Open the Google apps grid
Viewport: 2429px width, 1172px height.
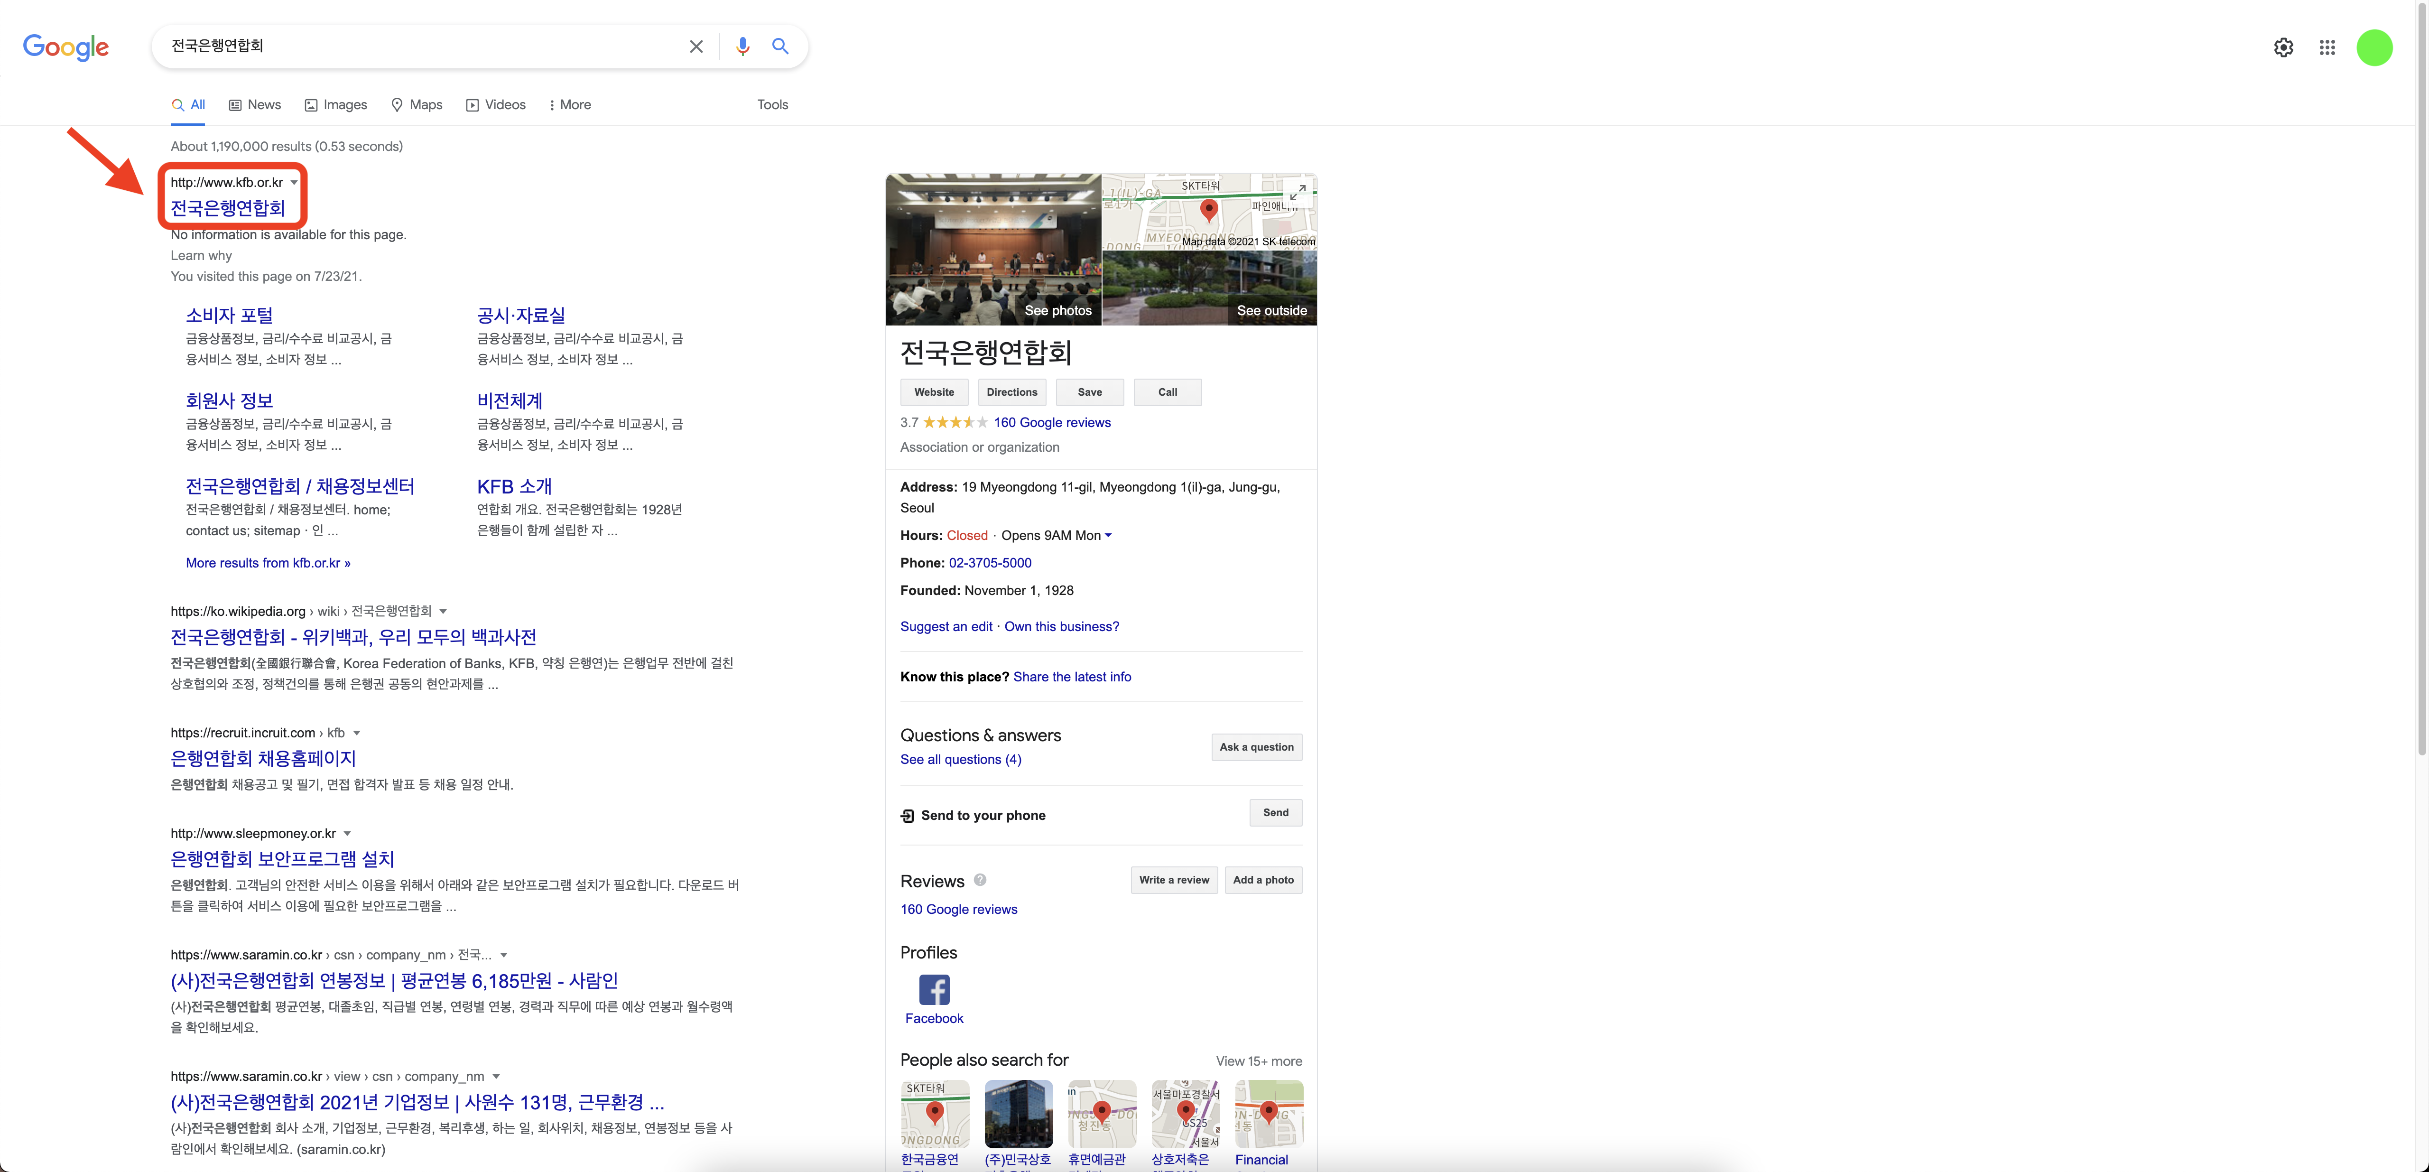tap(2326, 47)
